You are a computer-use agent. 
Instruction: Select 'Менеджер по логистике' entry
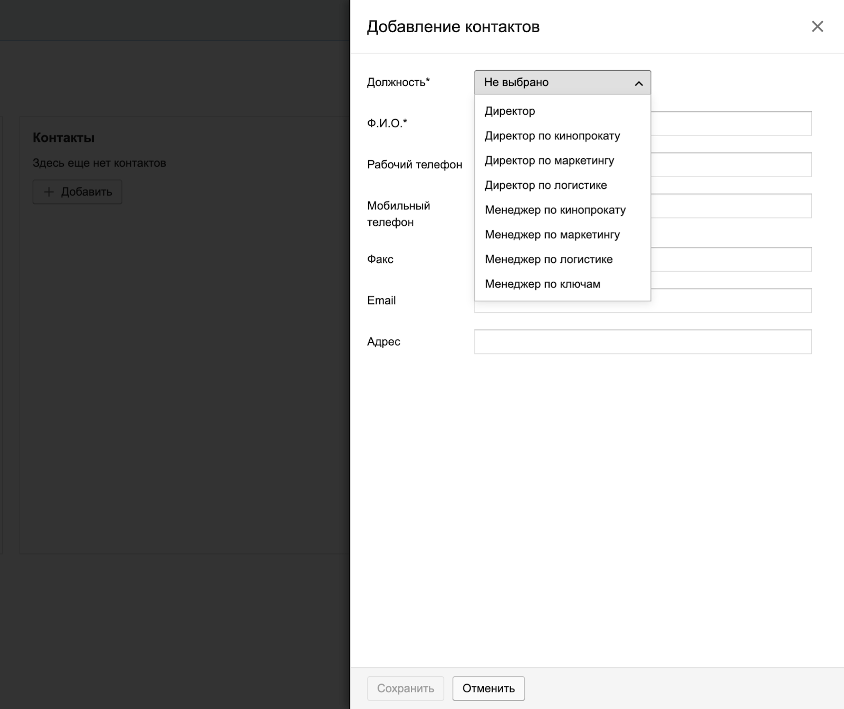pos(549,260)
